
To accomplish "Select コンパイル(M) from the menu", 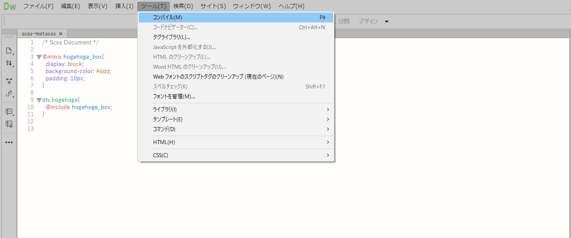I will [236, 18].
